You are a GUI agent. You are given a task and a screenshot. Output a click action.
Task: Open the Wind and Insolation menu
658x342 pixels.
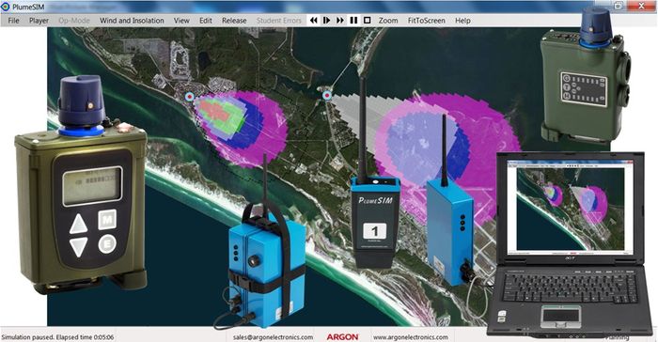[132, 21]
